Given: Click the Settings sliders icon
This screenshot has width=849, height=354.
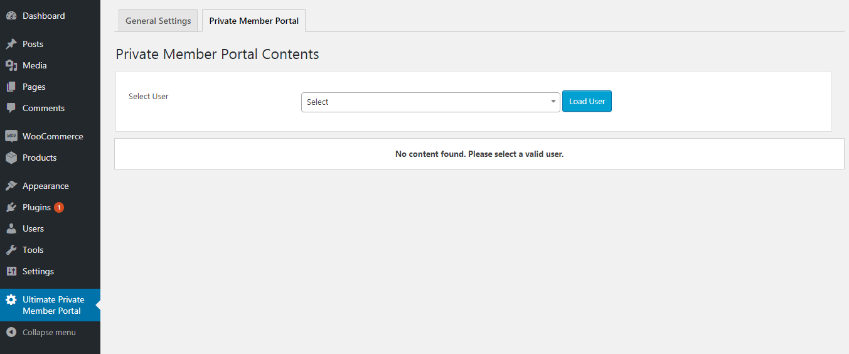Looking at the screenshot, I should [11, 271].
